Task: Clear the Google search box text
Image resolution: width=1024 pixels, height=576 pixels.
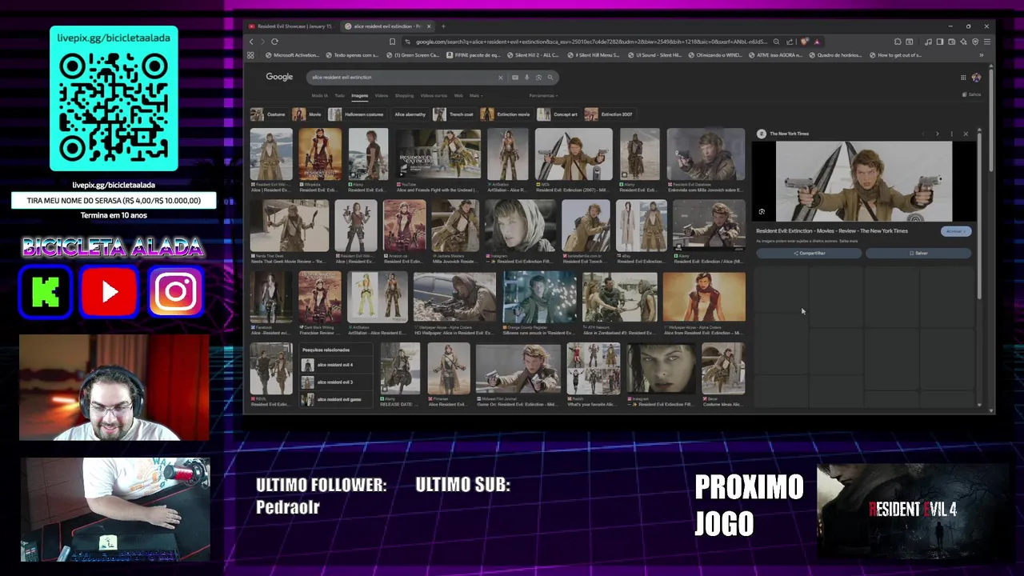Action: click(x=501, y=78)
